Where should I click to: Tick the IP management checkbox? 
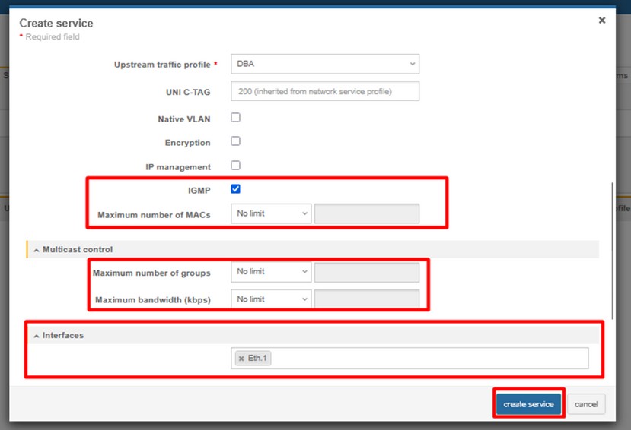235,165
